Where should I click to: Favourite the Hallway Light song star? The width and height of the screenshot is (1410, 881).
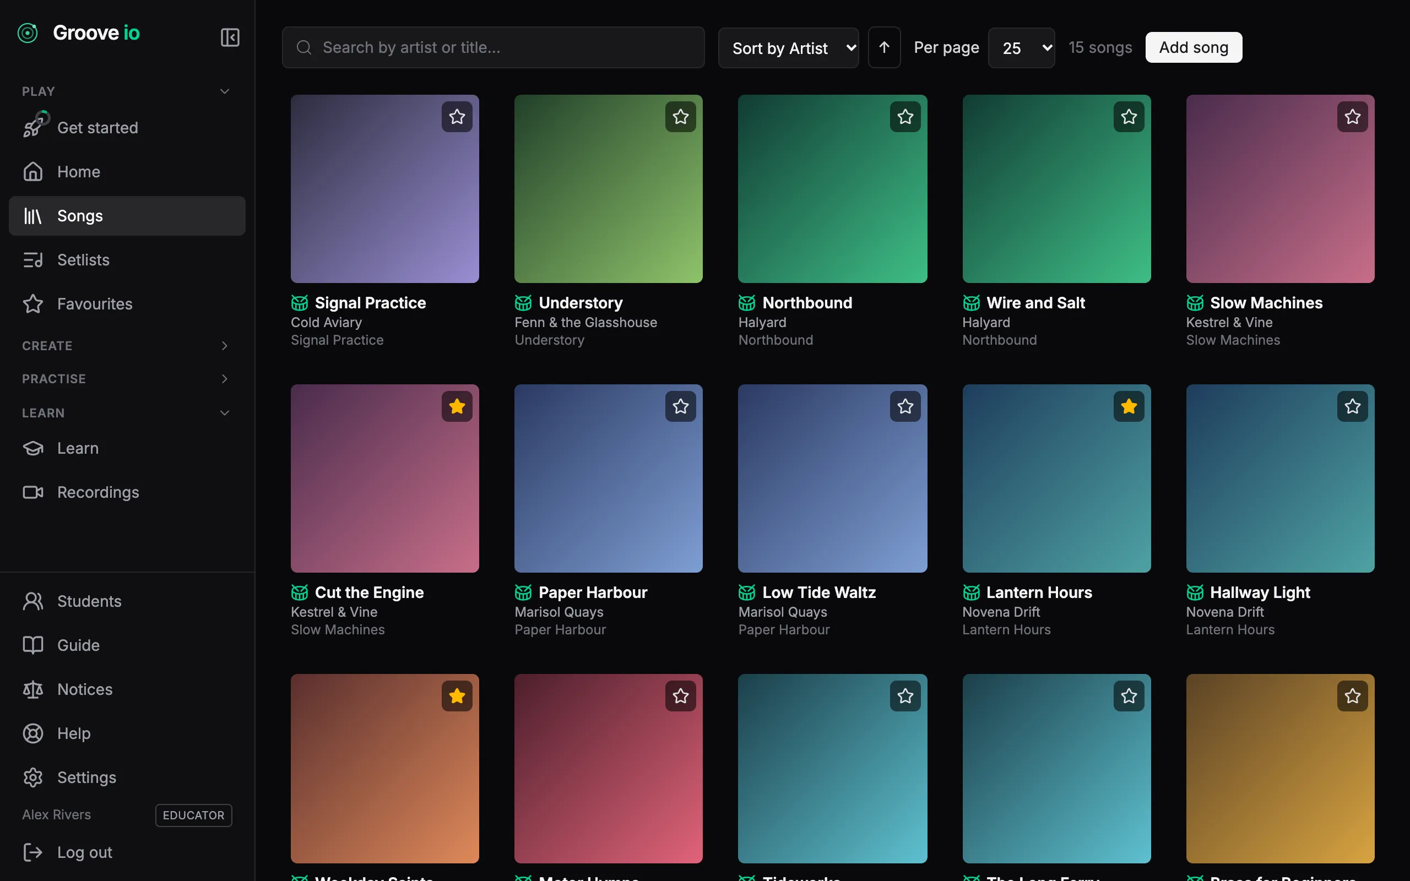(x=1352, y=406)
